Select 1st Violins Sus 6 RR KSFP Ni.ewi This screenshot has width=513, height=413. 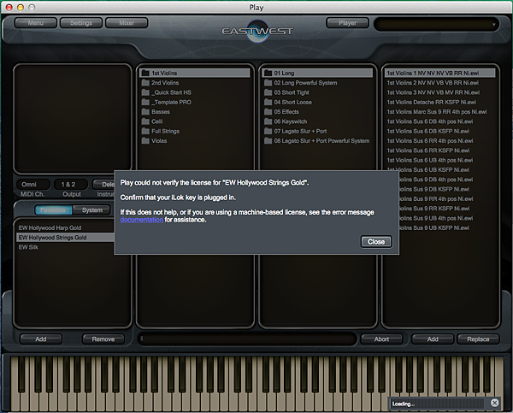point(440,150)
